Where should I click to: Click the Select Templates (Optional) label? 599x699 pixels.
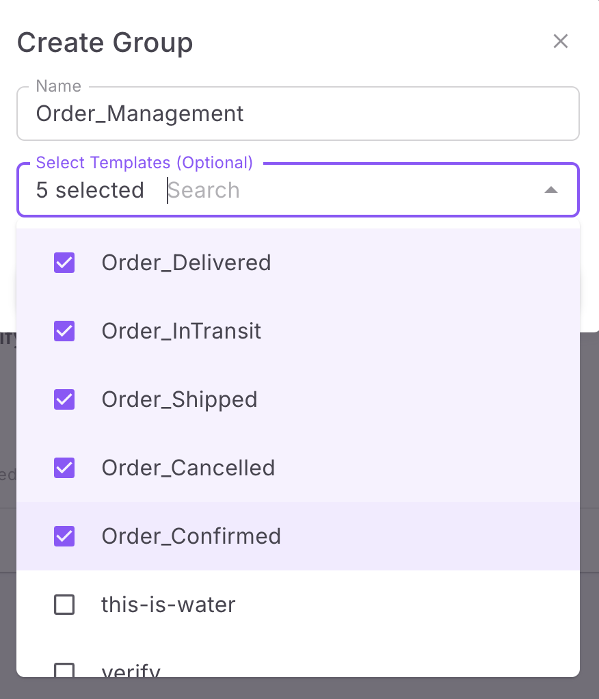click(x=144, y=163)
